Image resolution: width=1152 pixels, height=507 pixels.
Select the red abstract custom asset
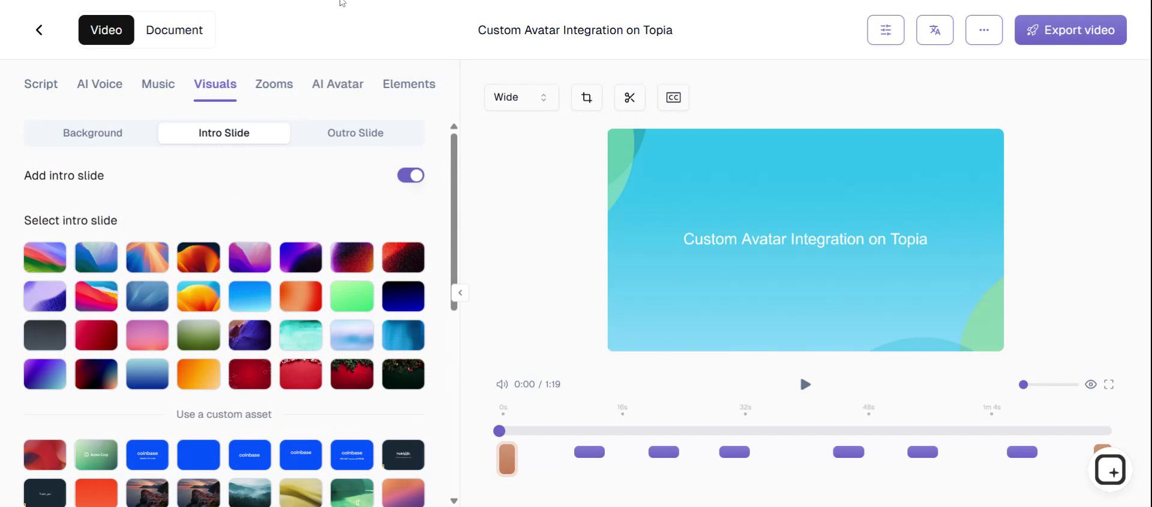[x=45, y=455]
